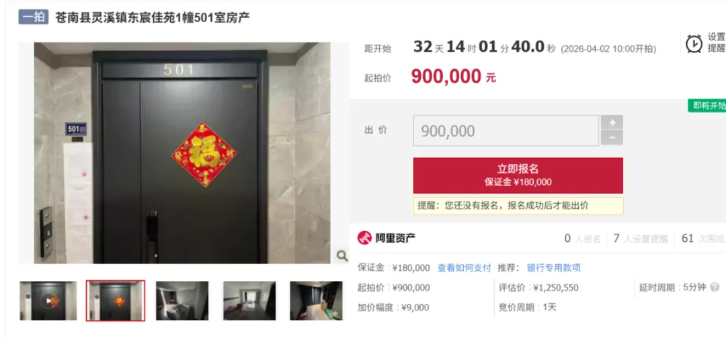Click the 立即报名 registration button
Image resolution: width=726 pixels, height=338 pixels.
click(x=518, y=175)
